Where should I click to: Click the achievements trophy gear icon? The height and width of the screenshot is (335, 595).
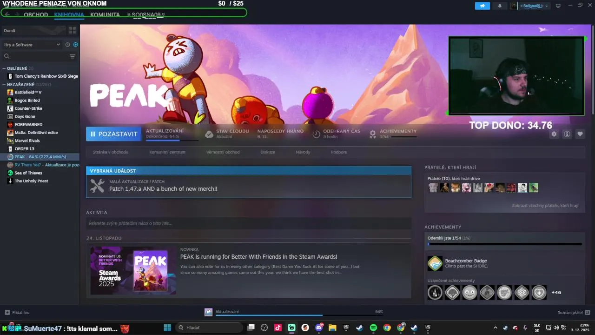(x=372, y=134)
